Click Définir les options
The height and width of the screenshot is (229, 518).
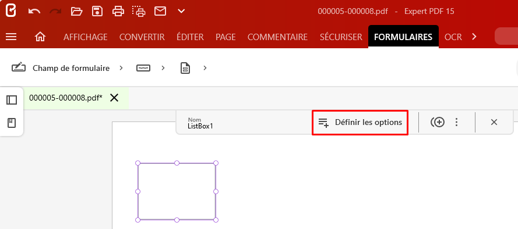click(360, 123)
